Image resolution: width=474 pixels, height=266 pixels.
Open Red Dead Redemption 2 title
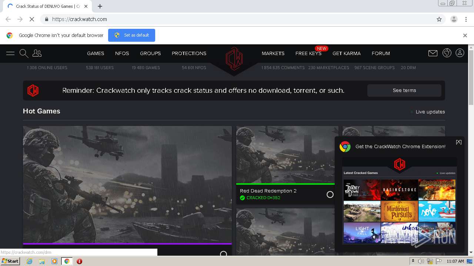pos(268,191)
